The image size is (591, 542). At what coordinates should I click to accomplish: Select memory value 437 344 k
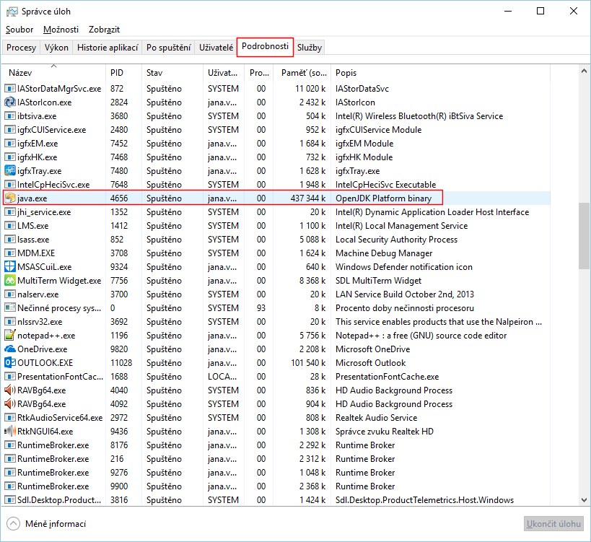[x=308, y=198]
